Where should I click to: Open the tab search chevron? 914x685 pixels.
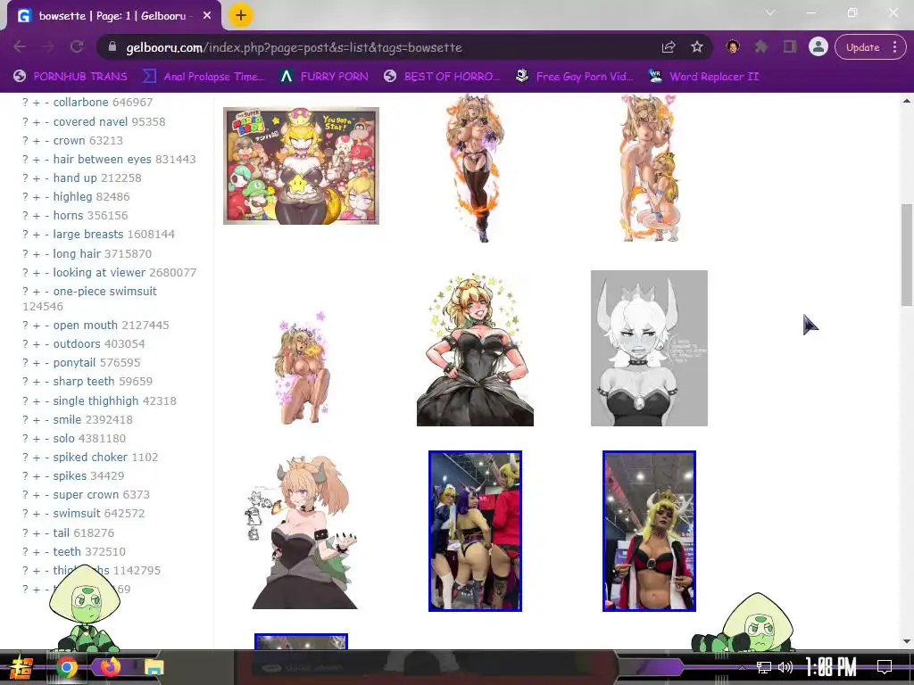coord(770,12)
